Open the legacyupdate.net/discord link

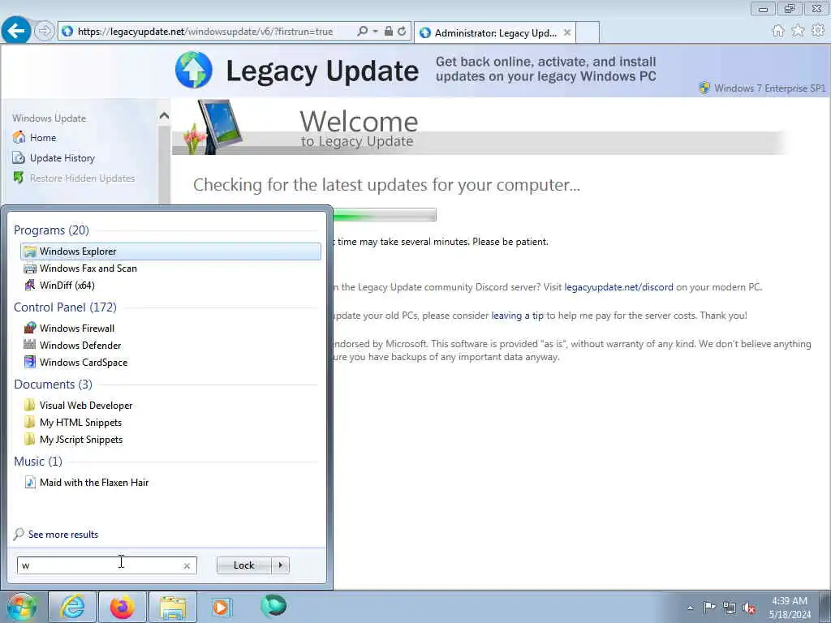coord(618,287)
